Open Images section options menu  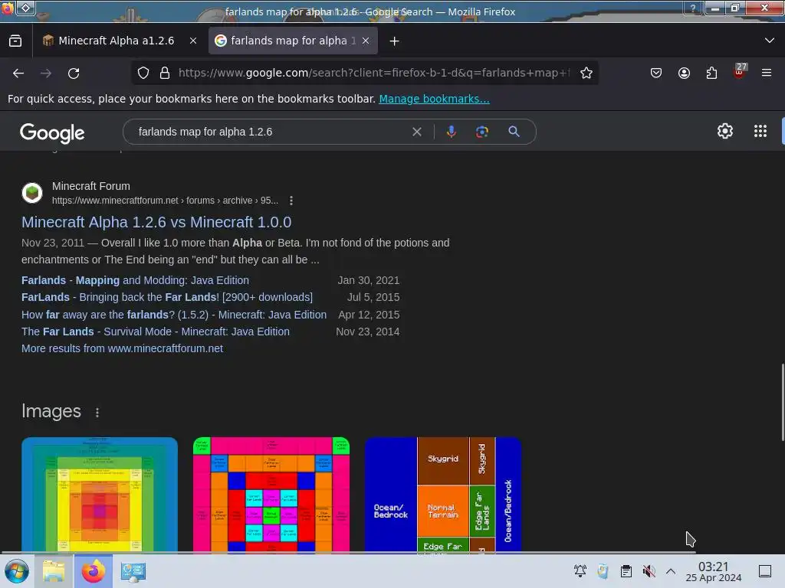coord(97,413)
